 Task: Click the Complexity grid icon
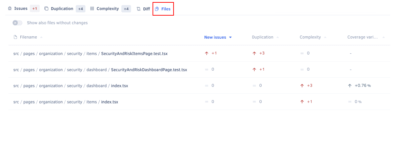tap(92, 9)
